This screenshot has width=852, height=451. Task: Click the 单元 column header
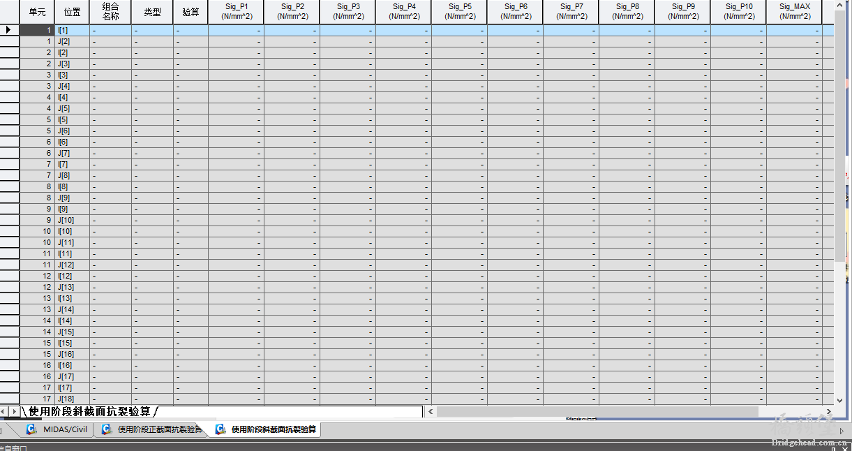pyautogui.click(x=37, y=12)
